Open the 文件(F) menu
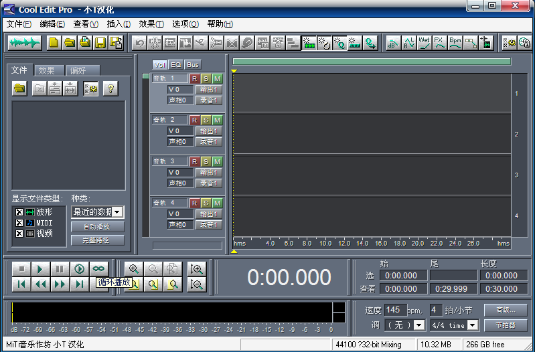 tap(19, 24)
